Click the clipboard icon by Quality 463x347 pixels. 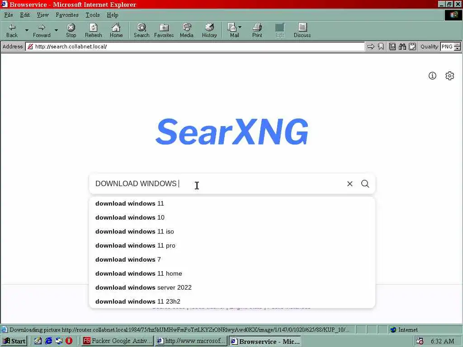412,47
